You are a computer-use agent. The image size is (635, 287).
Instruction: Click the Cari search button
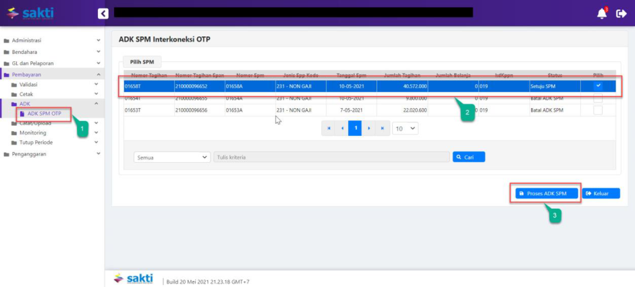tap(468, 157)
